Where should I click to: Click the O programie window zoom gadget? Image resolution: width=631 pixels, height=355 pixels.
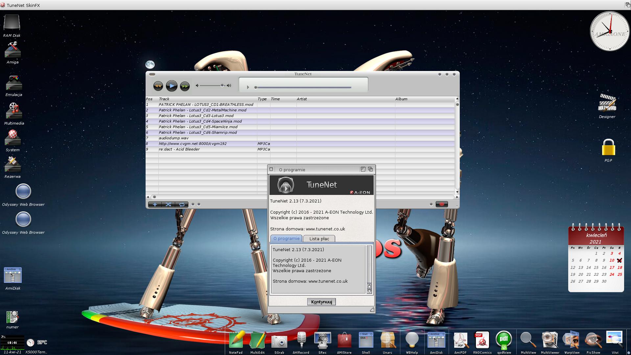coord(363,169)
